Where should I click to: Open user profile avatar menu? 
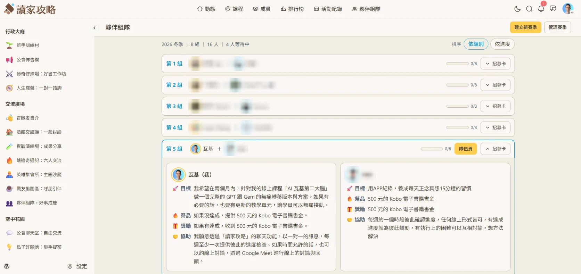pos(568,9)
